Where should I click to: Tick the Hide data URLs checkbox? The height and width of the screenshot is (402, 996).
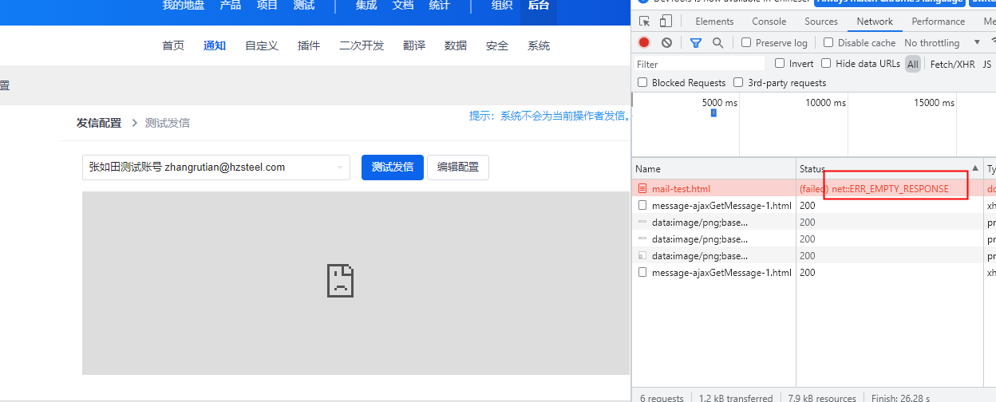click(x=826, y=63)
